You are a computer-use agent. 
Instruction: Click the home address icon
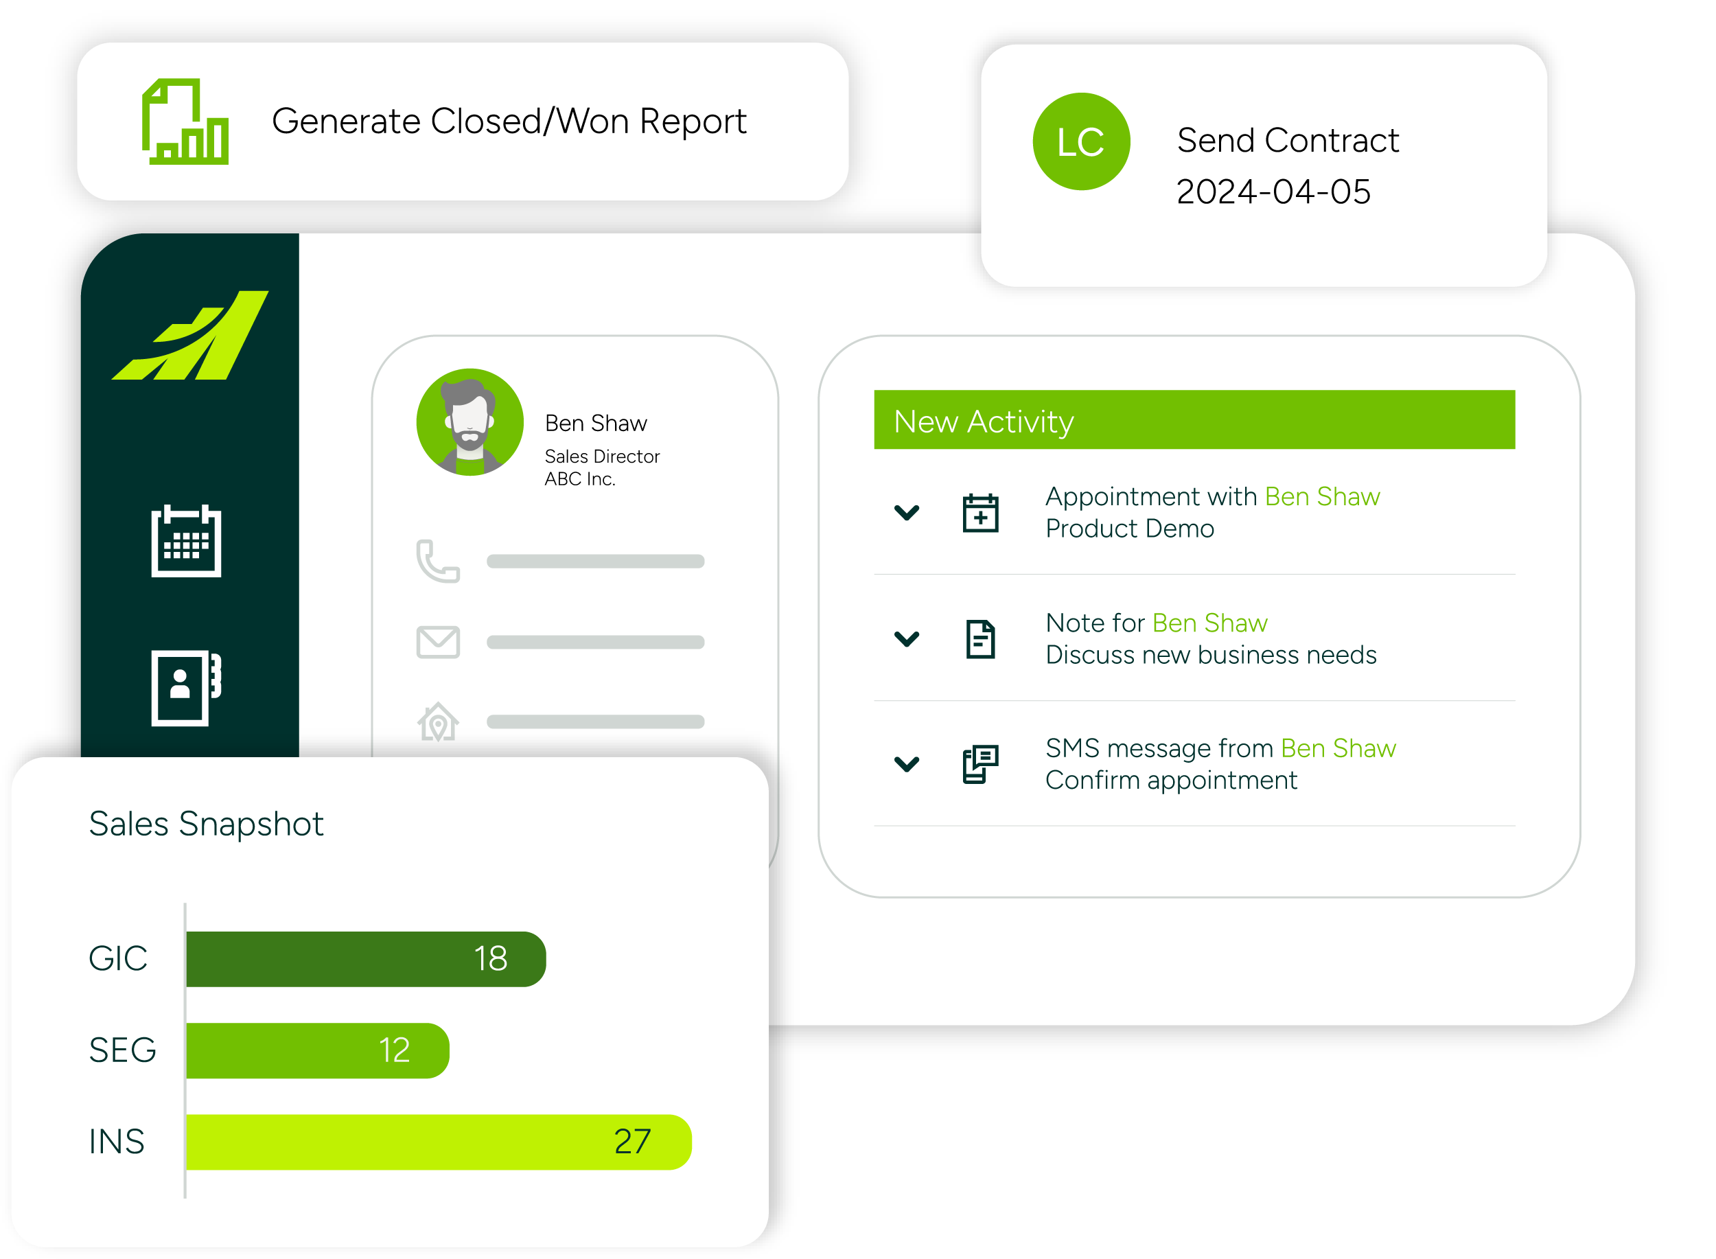point(437,721)
